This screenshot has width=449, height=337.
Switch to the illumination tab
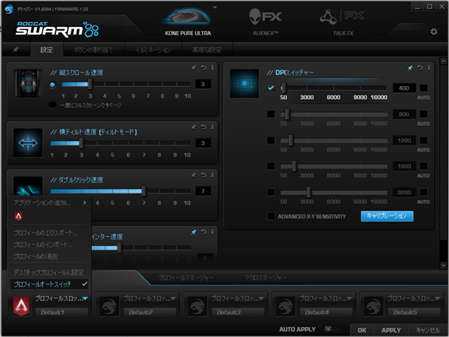coord(153,49)
